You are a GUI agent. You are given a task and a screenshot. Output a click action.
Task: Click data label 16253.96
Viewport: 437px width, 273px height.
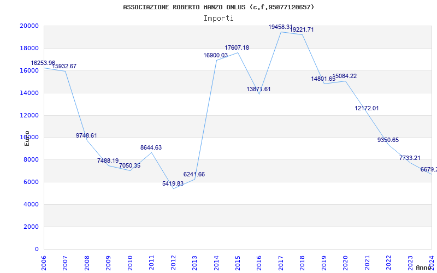click(43, 63)
